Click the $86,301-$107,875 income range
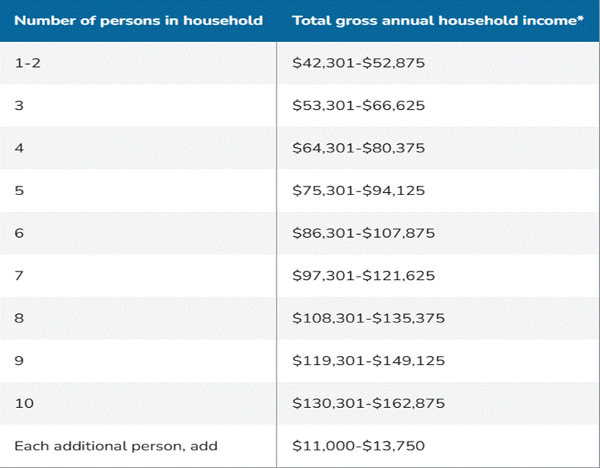 pyautogui.click(x=363, y=233)
